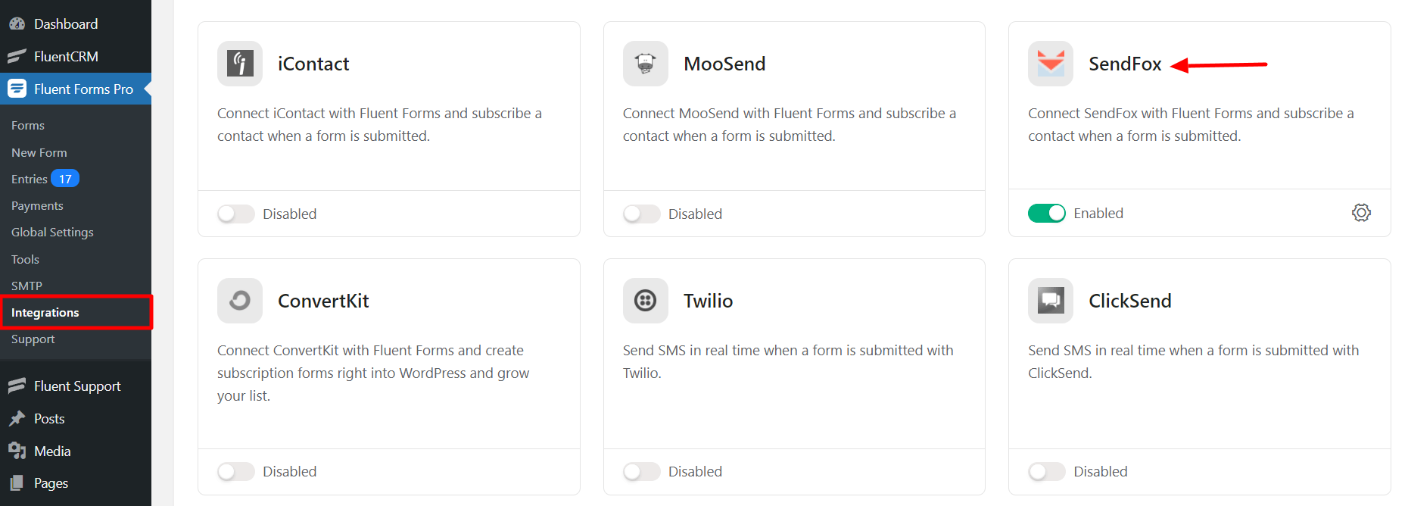Enable the ClickSend integration switch
1408x506 pixels.
pyautogui.click(x=1046, y=472)
